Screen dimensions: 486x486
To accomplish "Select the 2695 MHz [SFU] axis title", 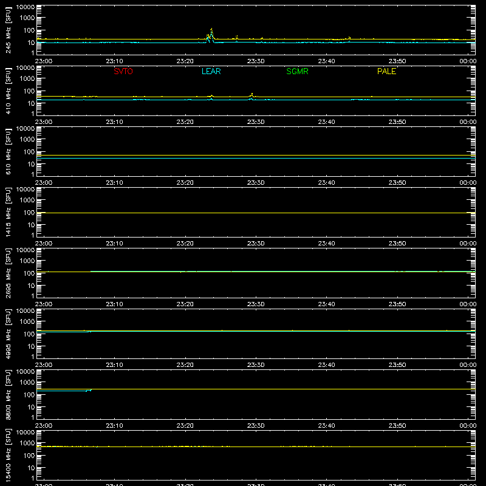I will point(8,273).
